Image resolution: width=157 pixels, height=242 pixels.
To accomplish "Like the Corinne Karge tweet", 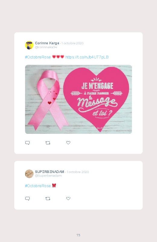I will point(68,143).
